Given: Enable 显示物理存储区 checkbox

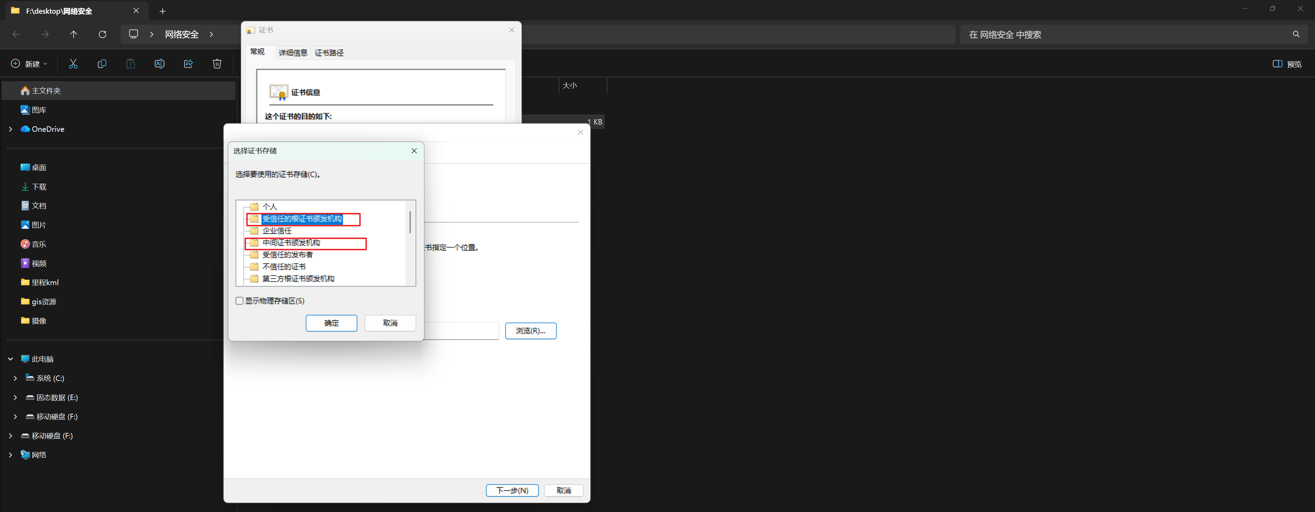Looking at the screenshot, I should click(x=239, y=301).
